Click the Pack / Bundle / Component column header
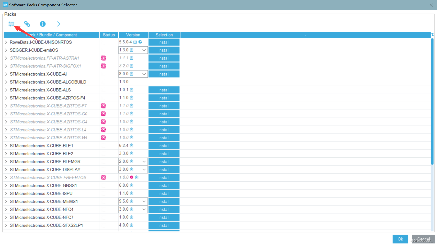The width and height of the screenshot is (437, 245). click(51, 35)
